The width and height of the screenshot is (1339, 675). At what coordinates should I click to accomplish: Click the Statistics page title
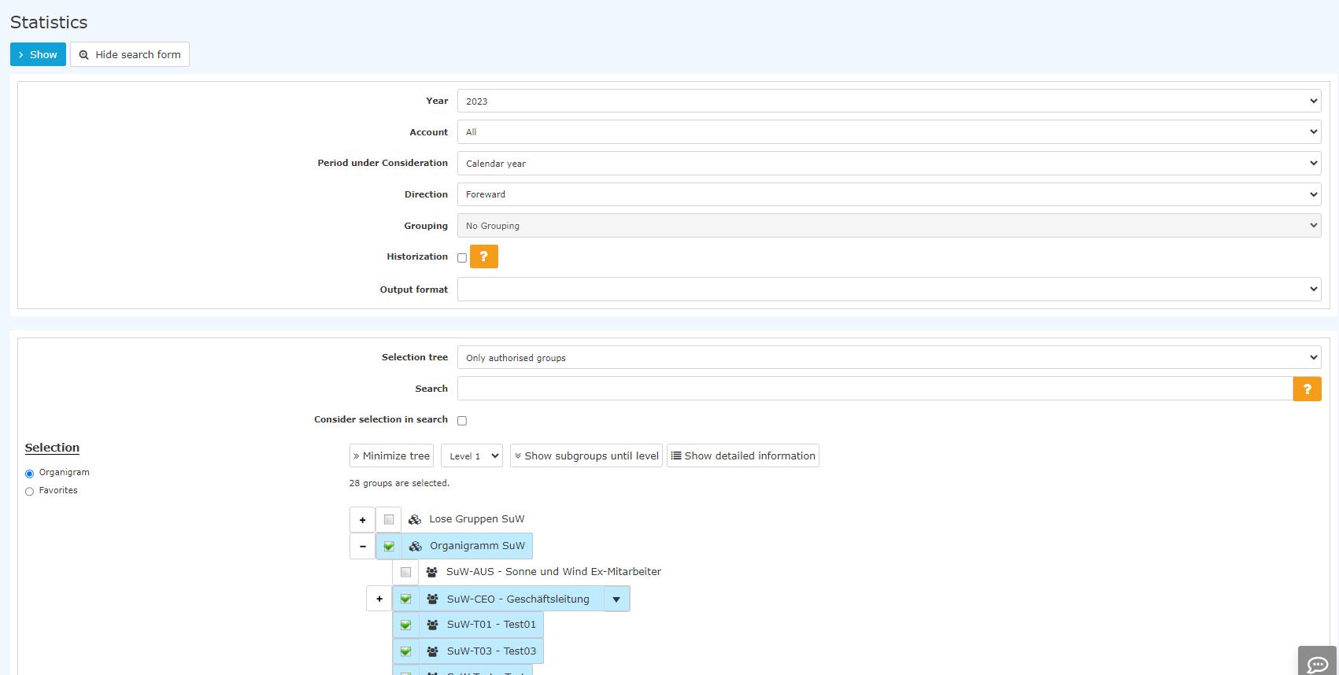pyautogui.click(x=49, y=22)
